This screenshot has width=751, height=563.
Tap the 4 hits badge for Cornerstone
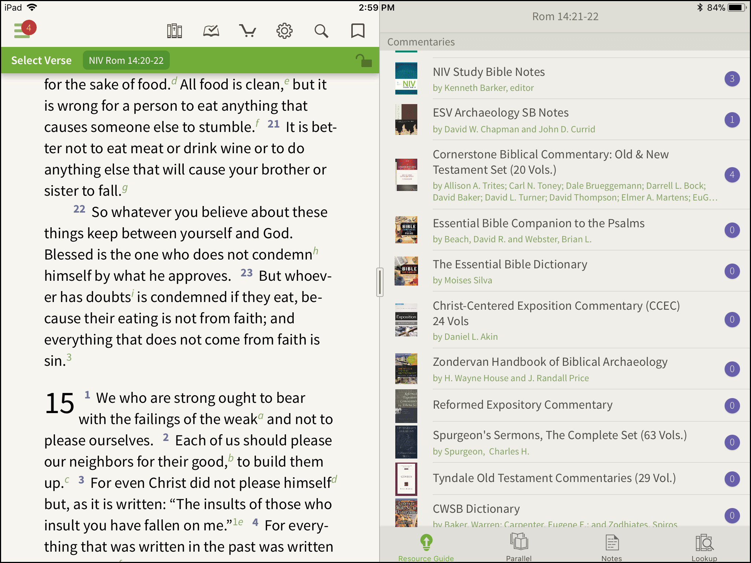732,175
